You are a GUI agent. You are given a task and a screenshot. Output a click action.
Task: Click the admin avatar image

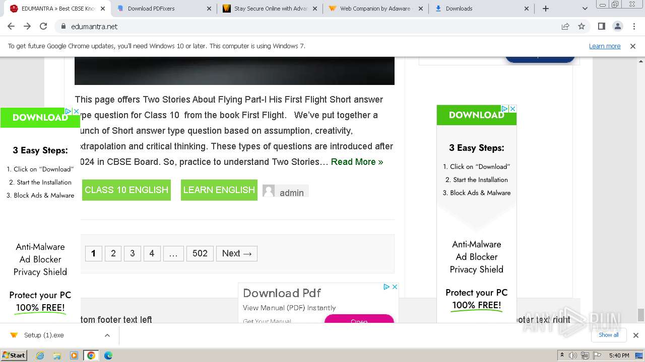pos(269,191)
